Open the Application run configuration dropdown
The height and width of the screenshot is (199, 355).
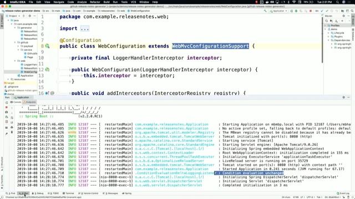pos(278,11)
